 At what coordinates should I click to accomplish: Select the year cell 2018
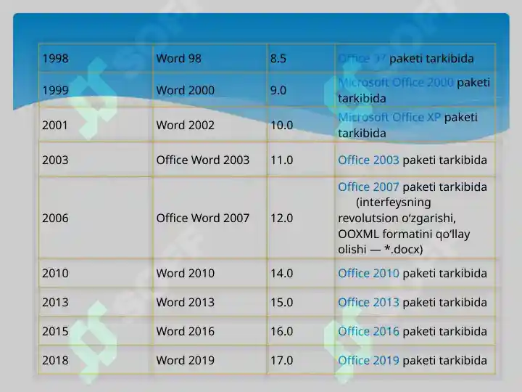(x=96, y=360)
